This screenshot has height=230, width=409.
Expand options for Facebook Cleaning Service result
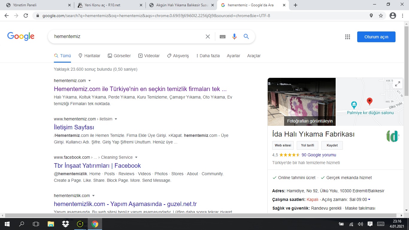(136, 157)
